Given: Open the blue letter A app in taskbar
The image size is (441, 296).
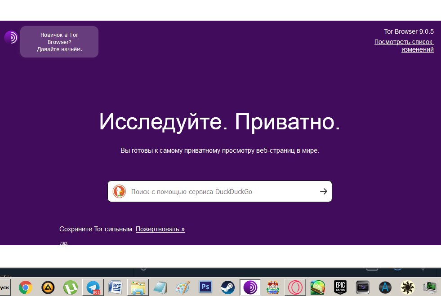Looking at the screenshot, I should pyautogui.click(x=385, y=287).
